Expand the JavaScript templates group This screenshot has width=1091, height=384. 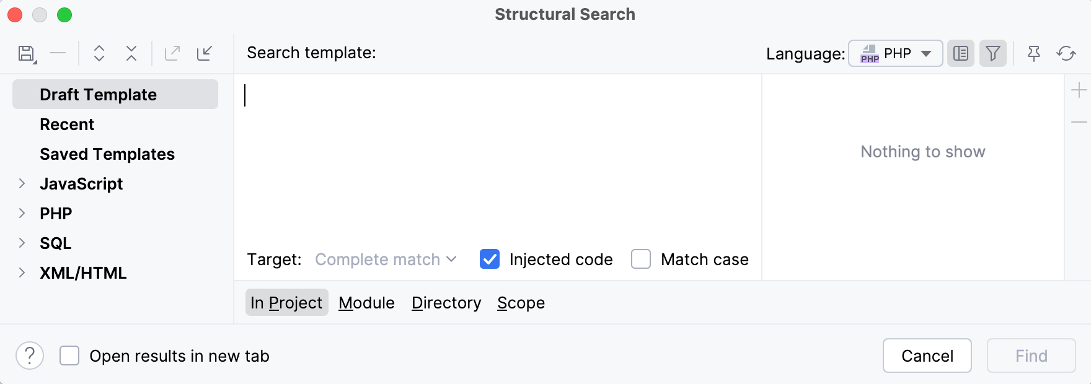[x=22, y=183]
